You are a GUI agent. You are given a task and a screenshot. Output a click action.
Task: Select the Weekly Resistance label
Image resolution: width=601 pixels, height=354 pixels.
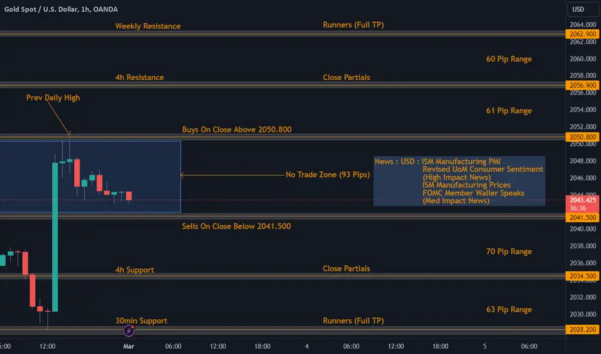148,26
